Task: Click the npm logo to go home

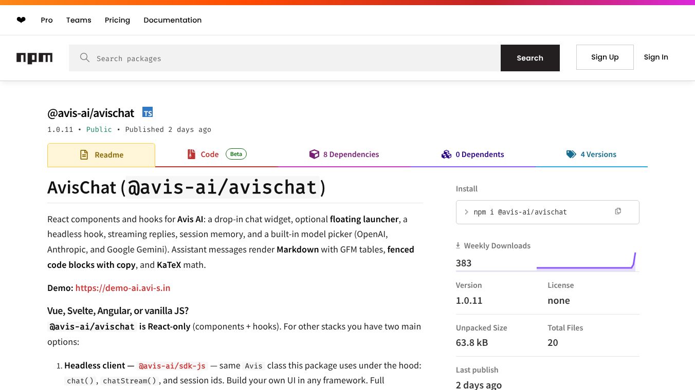Action: tap(34, 57)
